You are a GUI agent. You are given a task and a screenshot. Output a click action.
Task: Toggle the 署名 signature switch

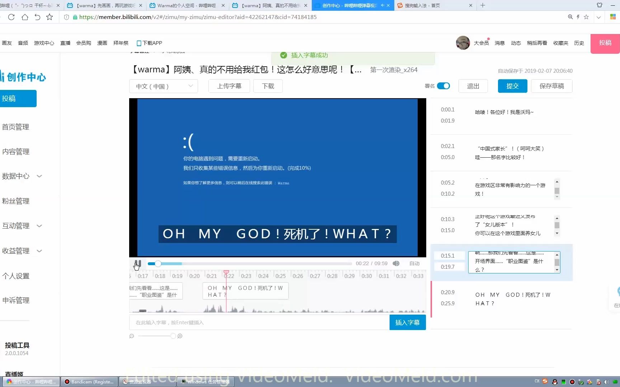pyautogui.click(x=443, y=86)
